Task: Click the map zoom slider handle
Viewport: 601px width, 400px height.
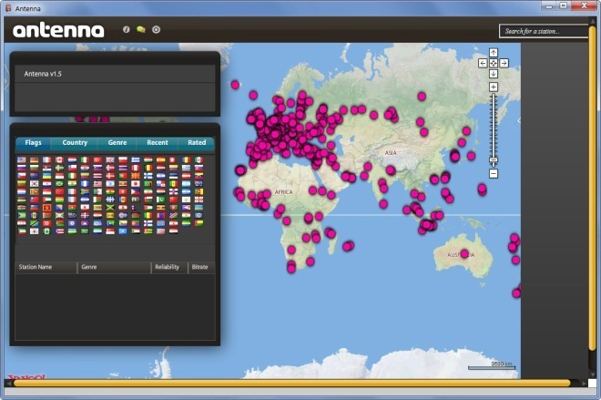Action: tap(494, 161)
